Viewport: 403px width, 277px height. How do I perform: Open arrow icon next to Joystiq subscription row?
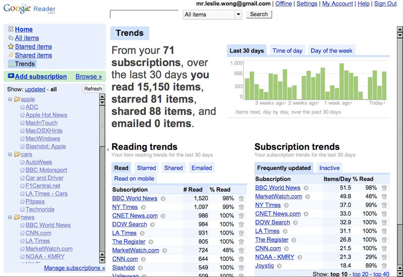[279, 266]
